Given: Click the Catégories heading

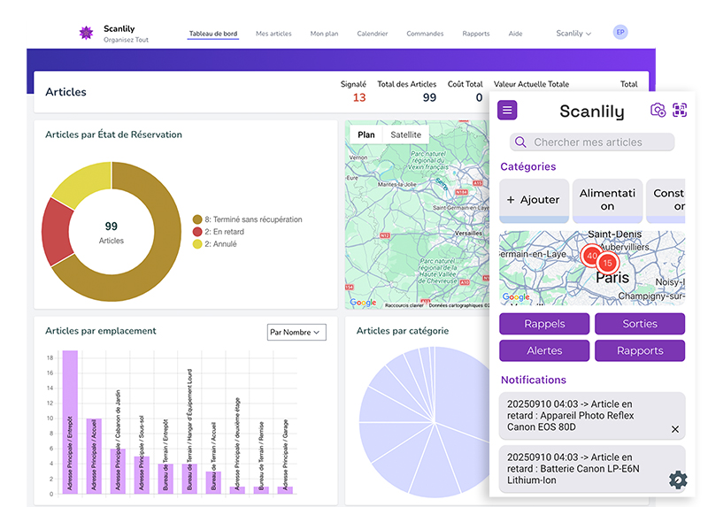Looking at the screenshot, I should (527, 166).
